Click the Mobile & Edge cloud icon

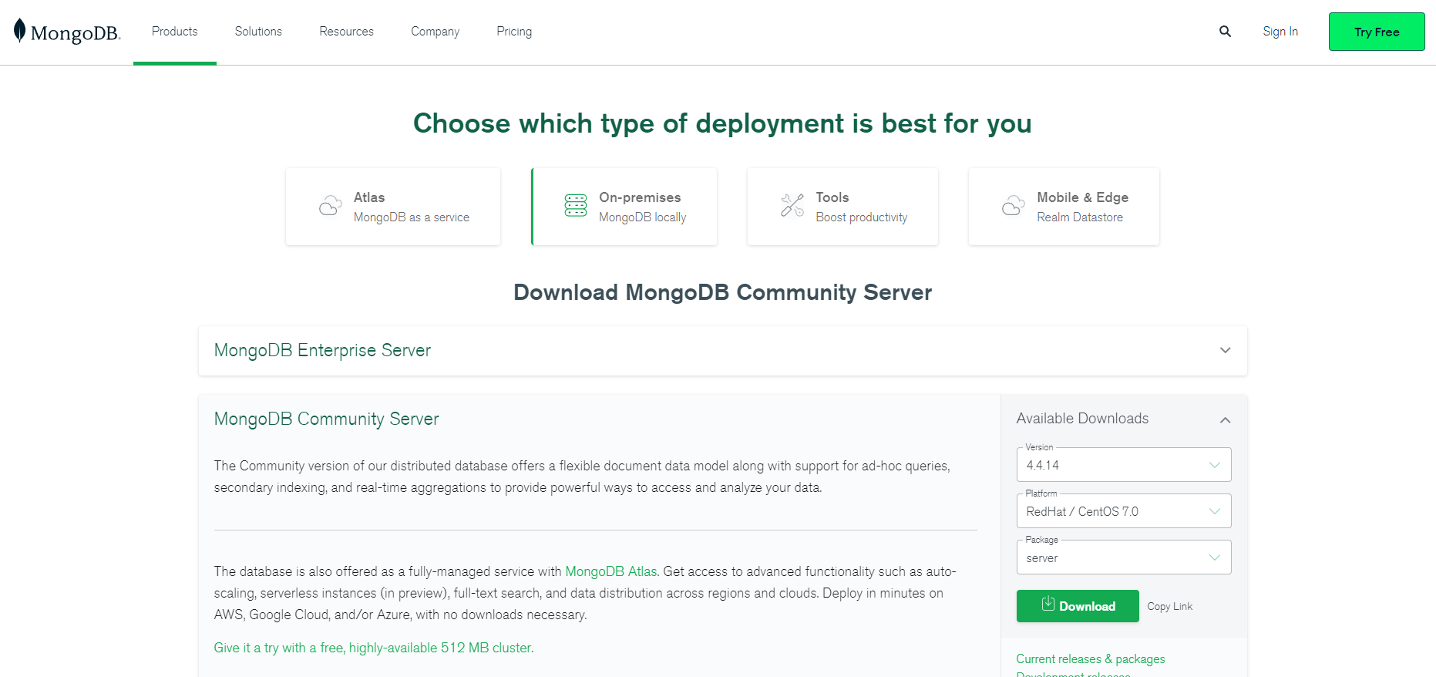pyautogui.click(x=1014, y=206)
